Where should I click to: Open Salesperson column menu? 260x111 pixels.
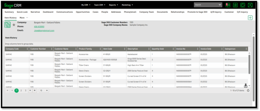click(246, 49)
